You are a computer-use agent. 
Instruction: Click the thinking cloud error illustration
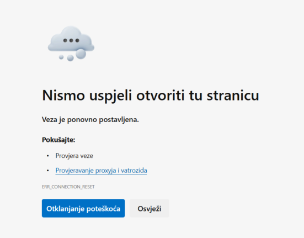pos(71,44)
